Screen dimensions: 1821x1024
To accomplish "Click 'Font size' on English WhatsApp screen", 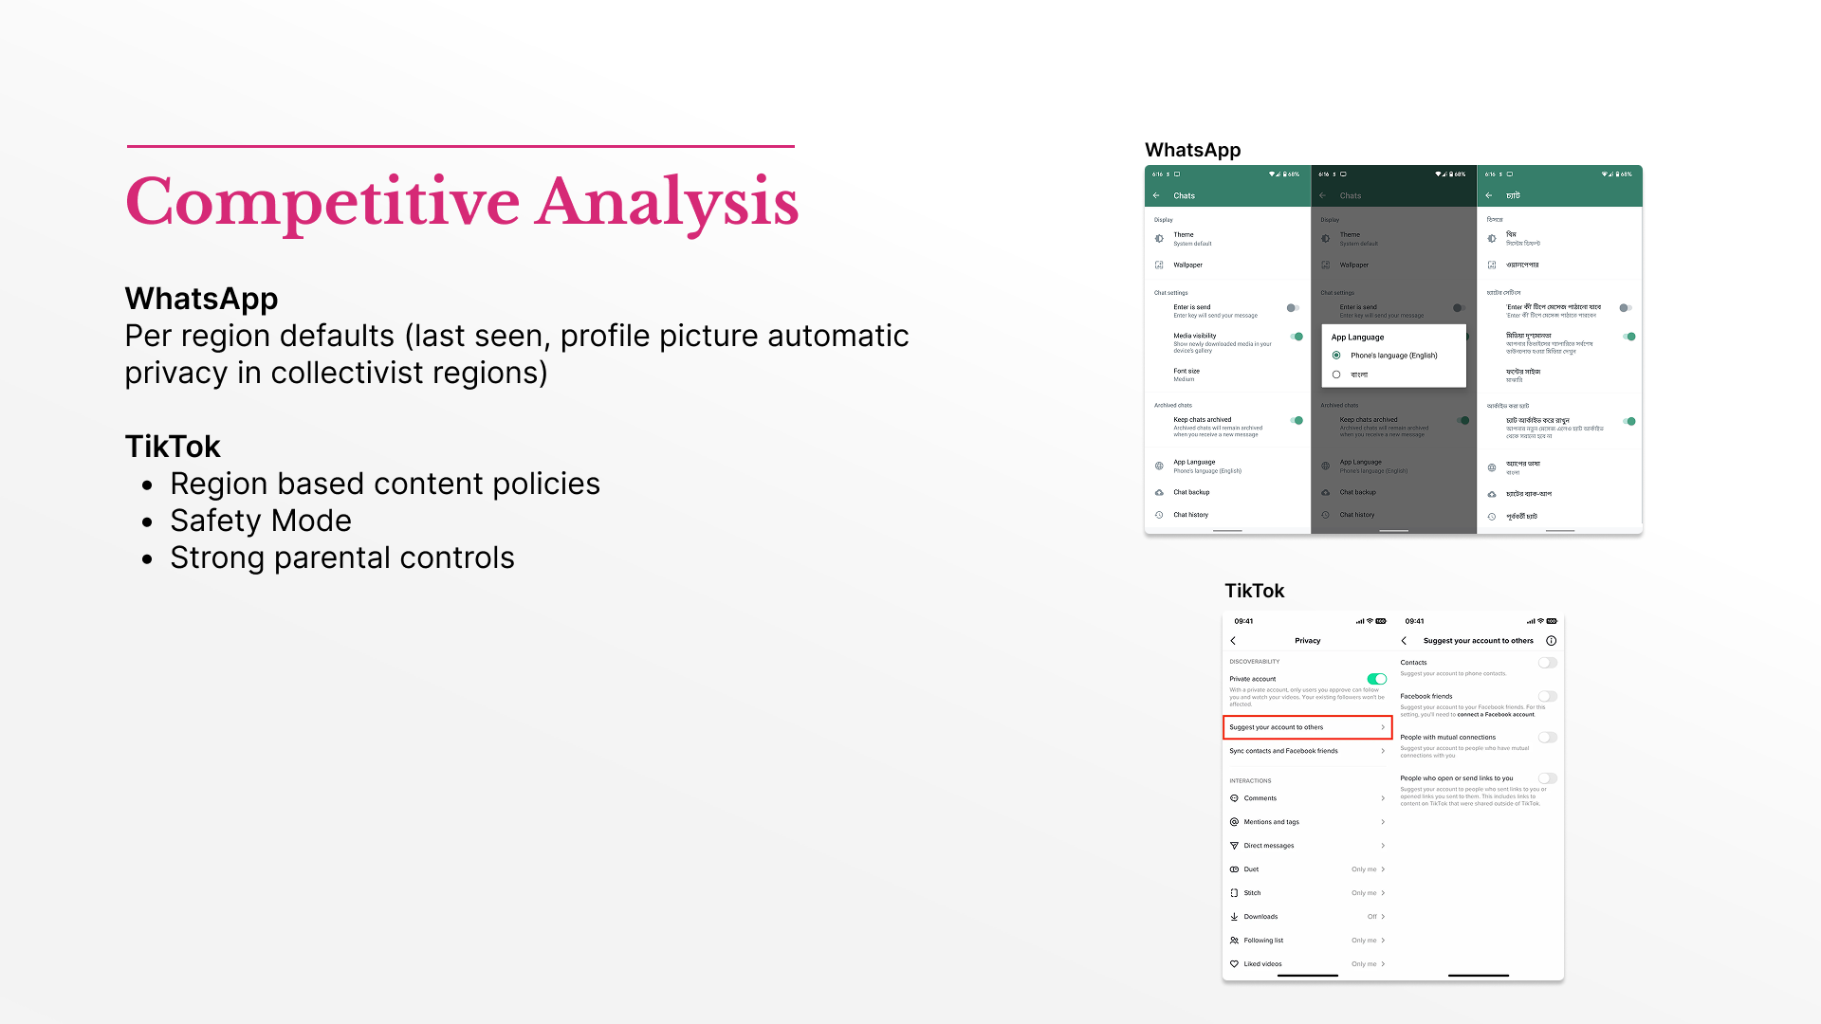I will (1186, 372).
